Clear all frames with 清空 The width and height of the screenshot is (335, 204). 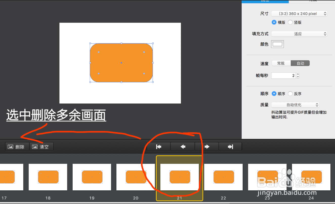[41, 146]
